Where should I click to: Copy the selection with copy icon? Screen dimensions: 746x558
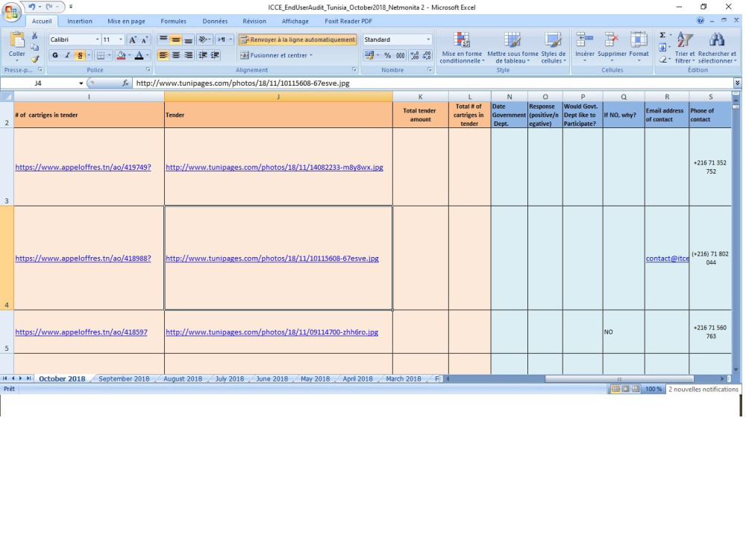tap(35, 48)
